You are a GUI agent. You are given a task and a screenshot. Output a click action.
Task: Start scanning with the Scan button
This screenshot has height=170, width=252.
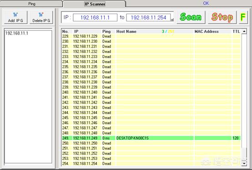pos(191,17)
